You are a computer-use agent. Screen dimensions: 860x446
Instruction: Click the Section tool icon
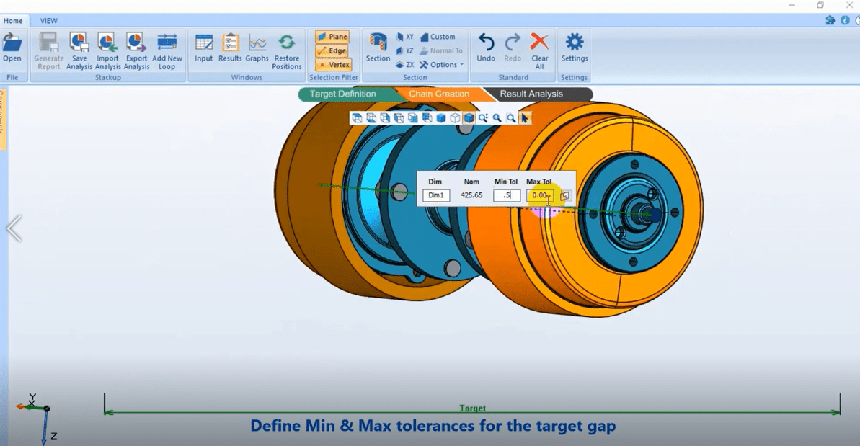click(x=378, y=43)
